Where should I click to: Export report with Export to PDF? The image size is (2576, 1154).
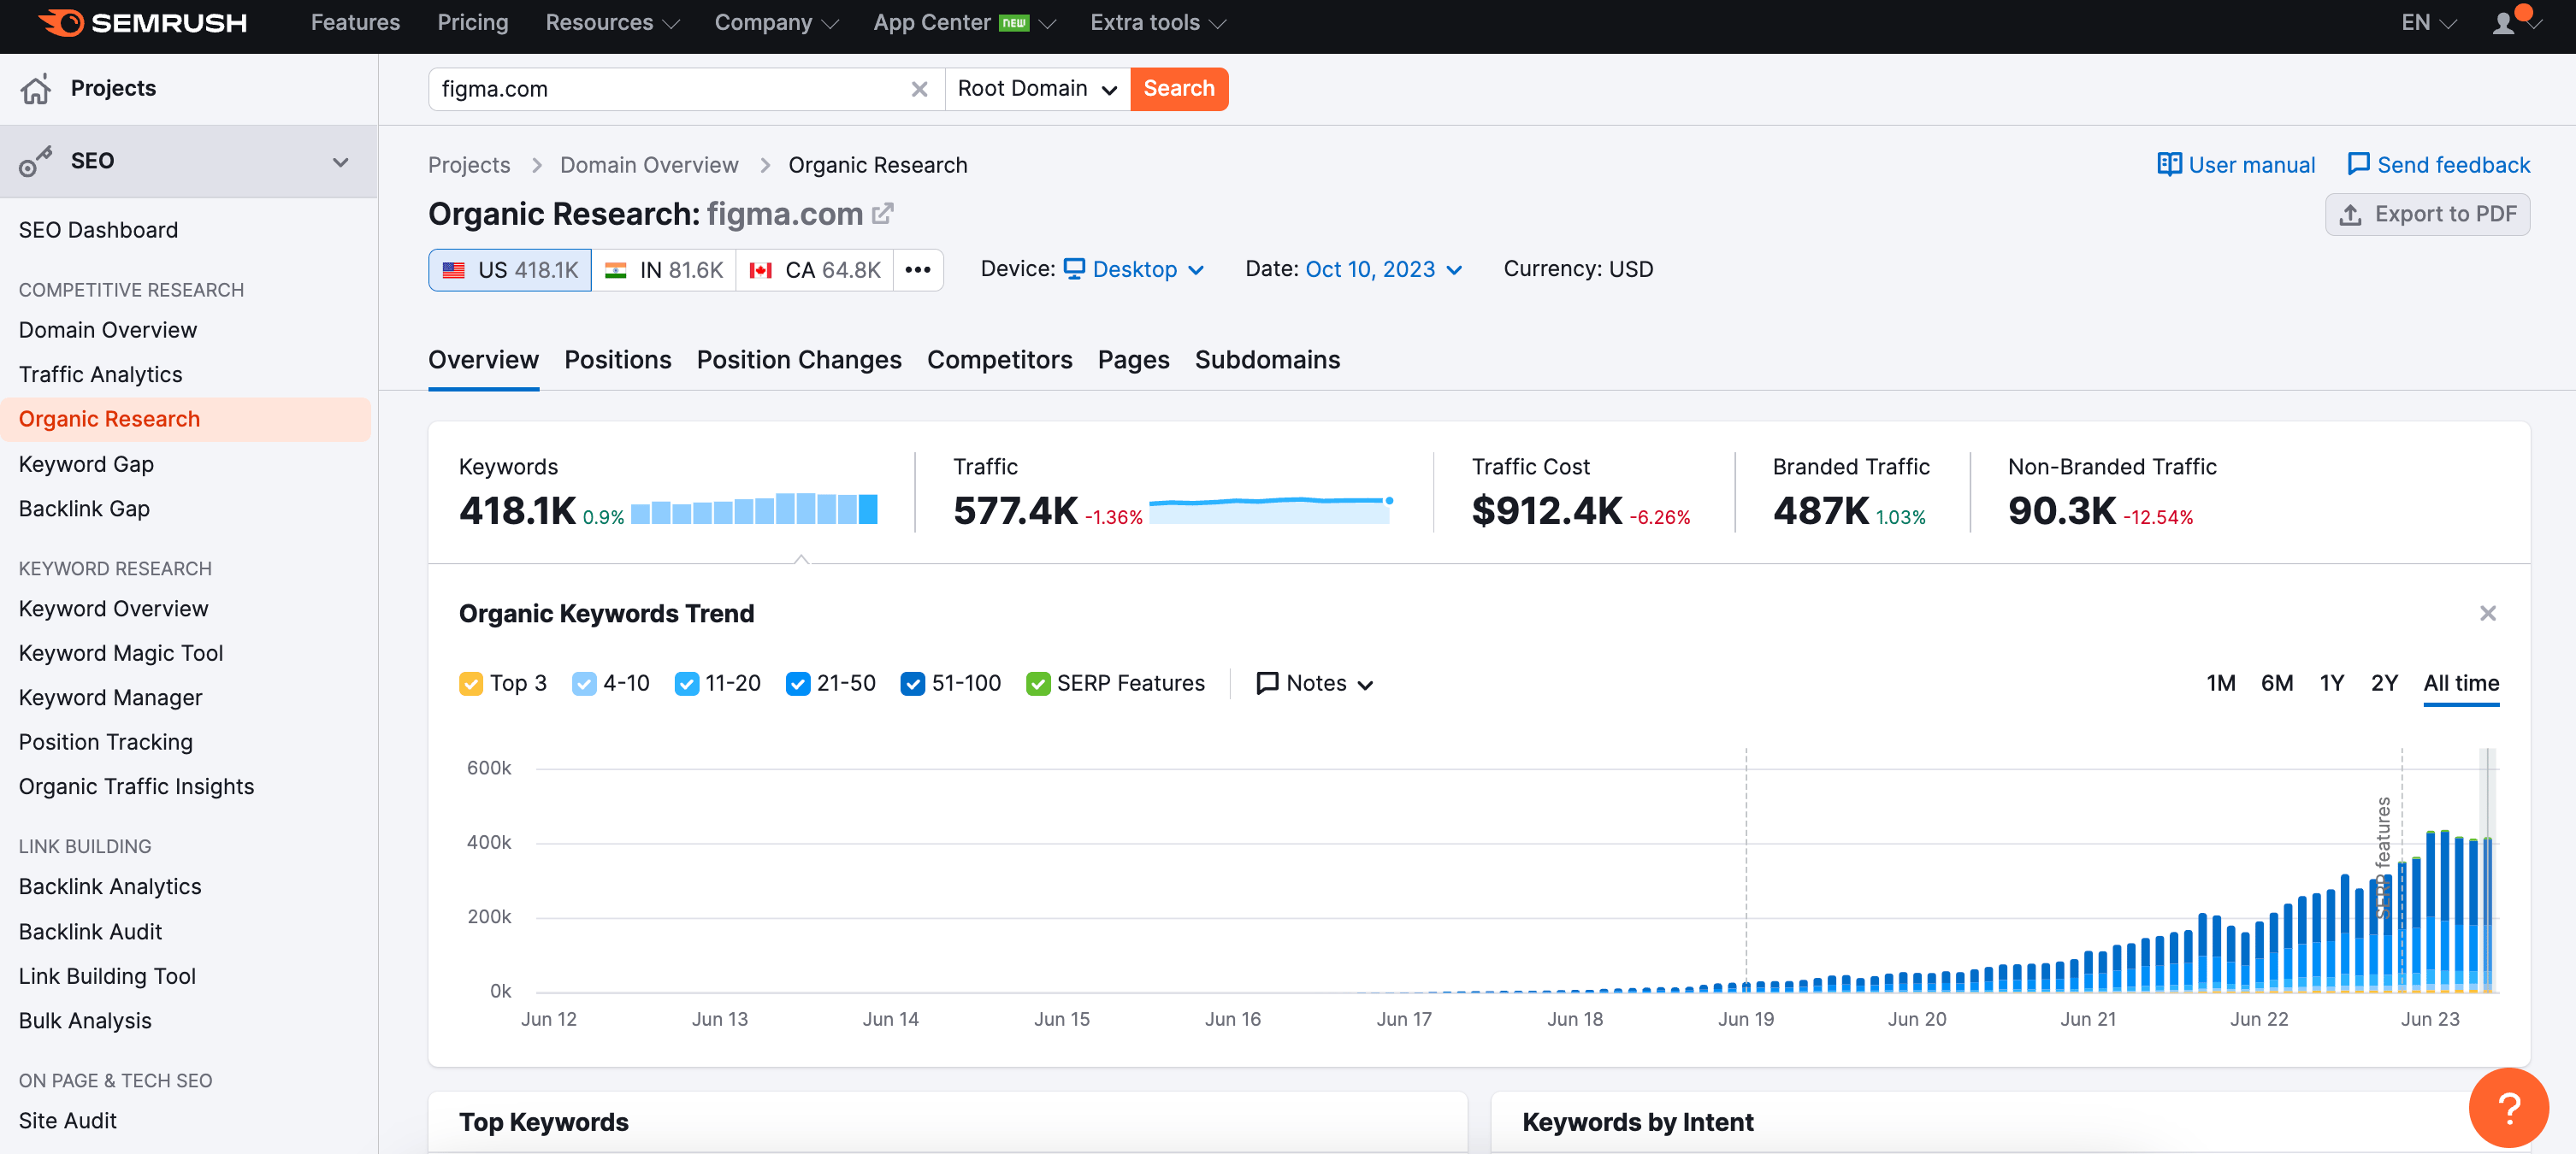pyautogui.click(x=2427, y=214)
